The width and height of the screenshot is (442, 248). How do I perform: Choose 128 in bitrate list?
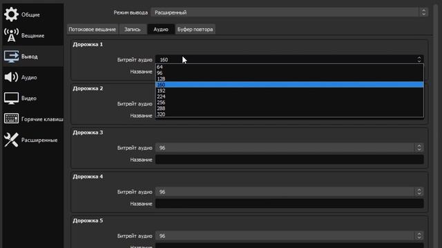pos(289,79)
